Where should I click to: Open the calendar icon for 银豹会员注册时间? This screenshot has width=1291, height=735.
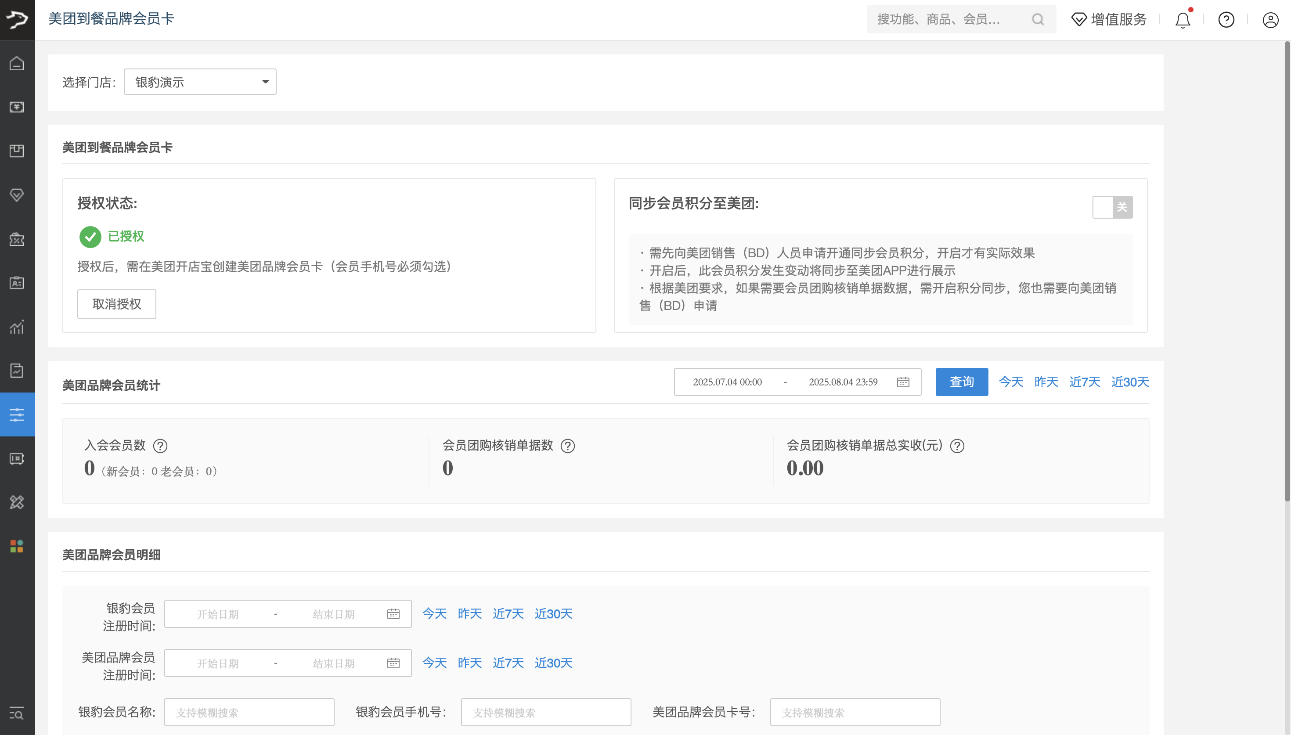393,614
